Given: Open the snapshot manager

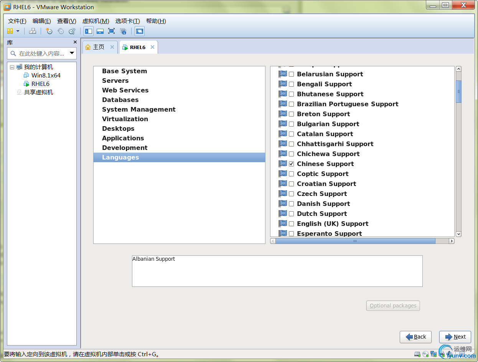Looking at the screenshot, I should tap(72, 31).
